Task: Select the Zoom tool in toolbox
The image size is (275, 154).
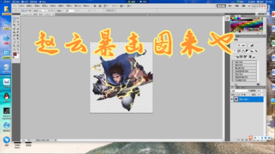Action: 18,50
